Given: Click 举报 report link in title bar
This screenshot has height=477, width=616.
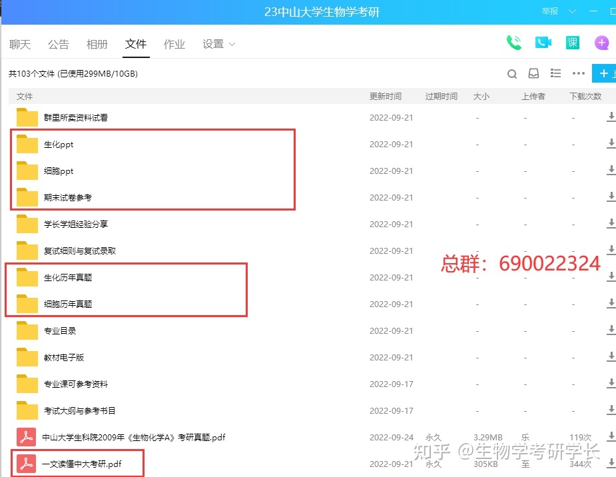Looking at the screenshot, I should coord(550,12).
